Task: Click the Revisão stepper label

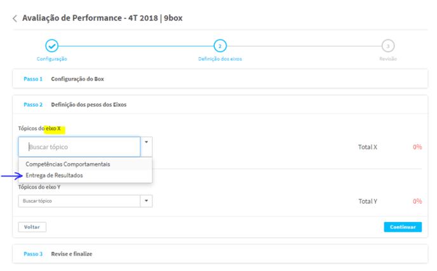Action: 388,59
